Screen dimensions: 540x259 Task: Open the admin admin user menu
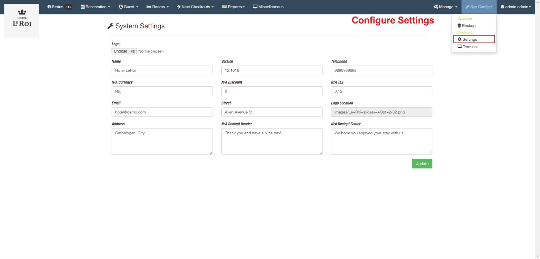(x=516, y=7)
